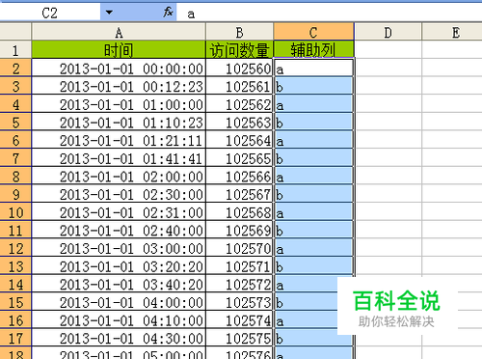Screen dimensions: 482x359
Task: Open the Name Box dropdown arrow
Action: coord(109,13)
